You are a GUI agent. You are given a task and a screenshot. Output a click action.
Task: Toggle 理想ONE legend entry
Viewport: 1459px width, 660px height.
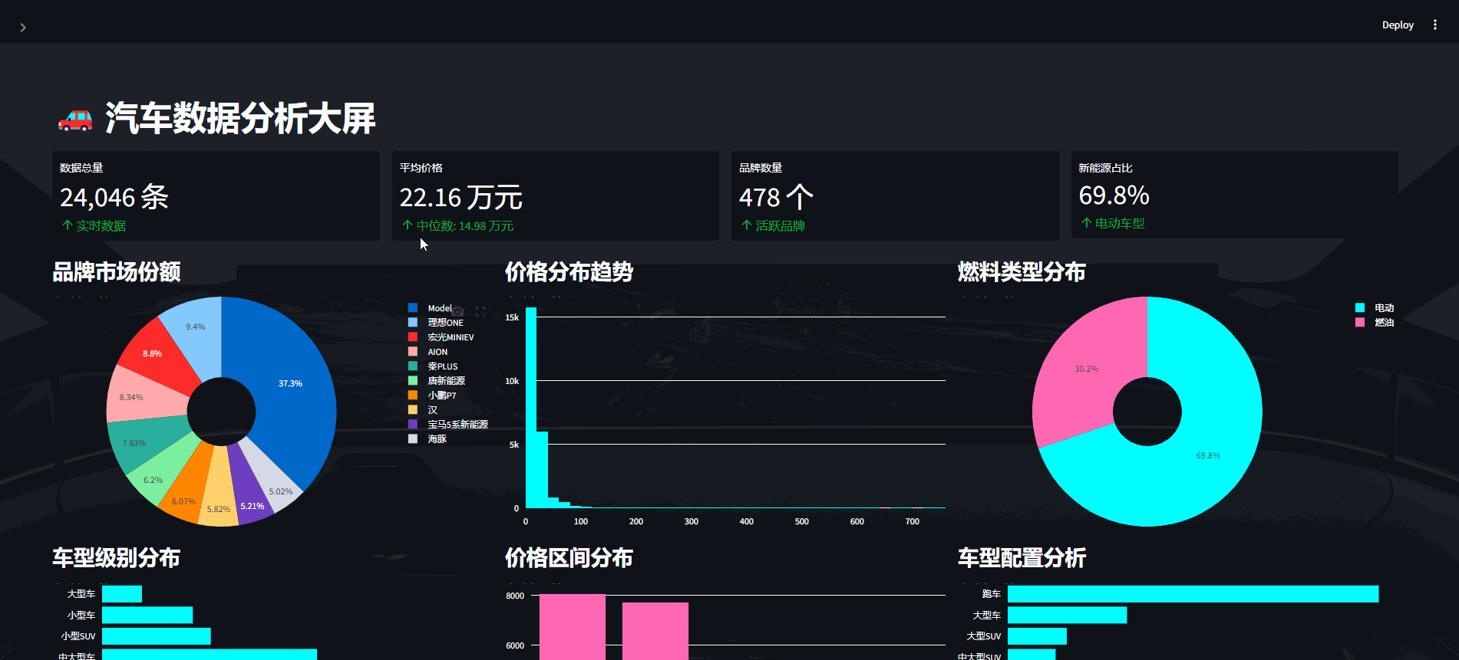coord(436,323)
